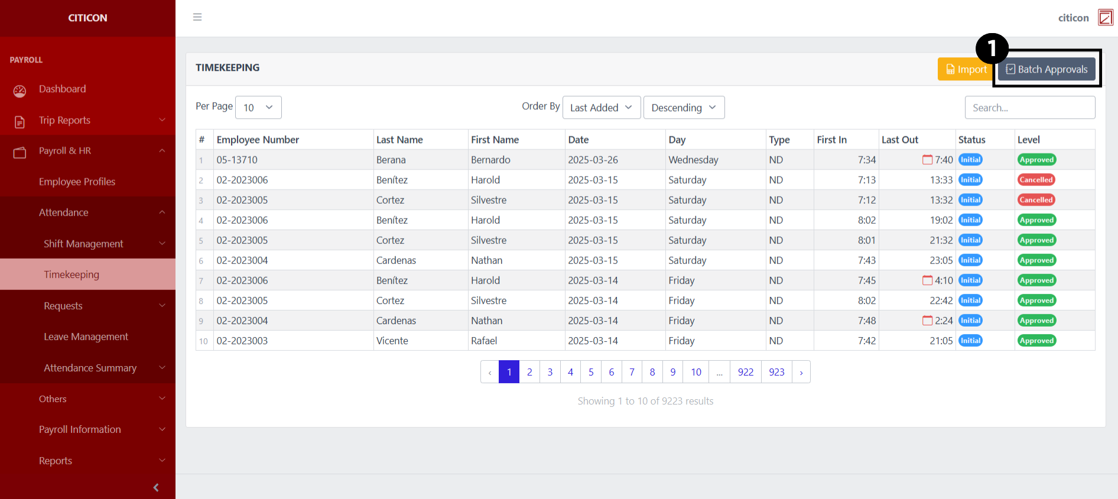Image resolution: width=1118 pixels, height=499 pixels.
Task: Click the Search input field
Action: pos(1029,107)
